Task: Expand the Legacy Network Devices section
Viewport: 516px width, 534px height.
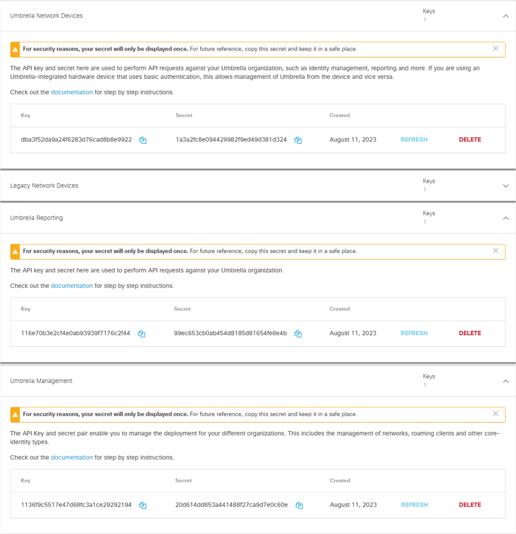Action: (506, 186)
